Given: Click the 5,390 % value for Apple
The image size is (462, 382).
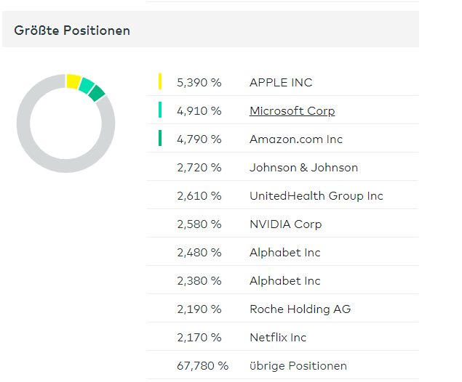Looking at the screenshot, I should pyautogui.click(x=199, y=83).
